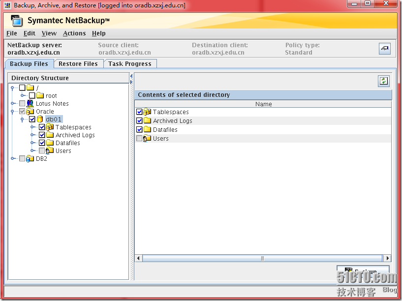Click the slash root directory folder icon

coord(30,88)
